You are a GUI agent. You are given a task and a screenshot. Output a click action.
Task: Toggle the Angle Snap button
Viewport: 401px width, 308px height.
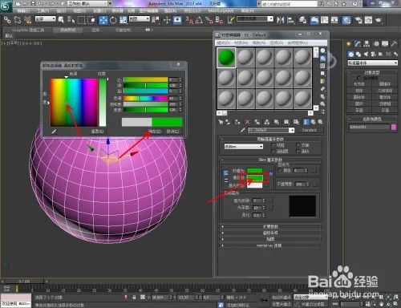(x=199, y=20)
